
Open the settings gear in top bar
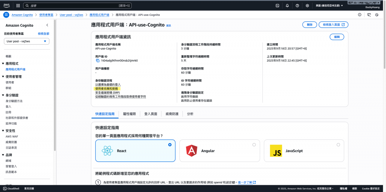pos(307,5)
